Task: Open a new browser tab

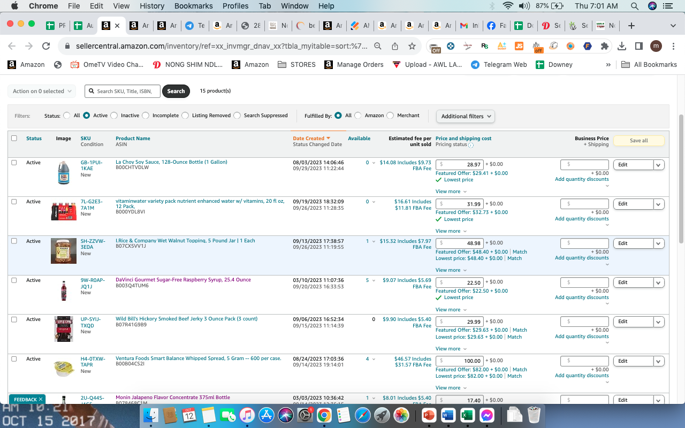Action: pos(631,26)
